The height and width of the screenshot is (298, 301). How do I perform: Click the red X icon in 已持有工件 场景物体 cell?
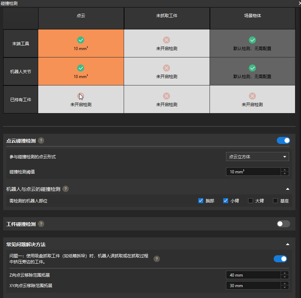point(252,95)
